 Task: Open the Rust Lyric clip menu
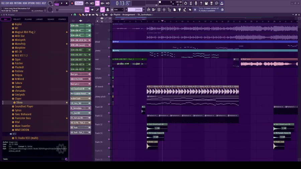[x=242, y=59]
